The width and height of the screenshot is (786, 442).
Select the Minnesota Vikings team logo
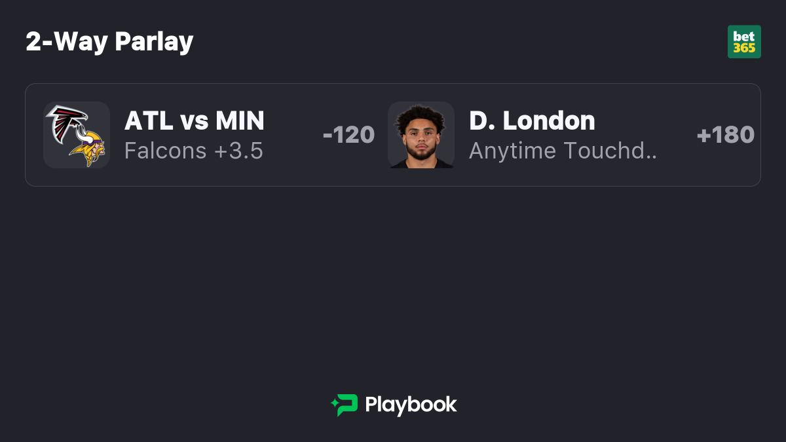86,148
